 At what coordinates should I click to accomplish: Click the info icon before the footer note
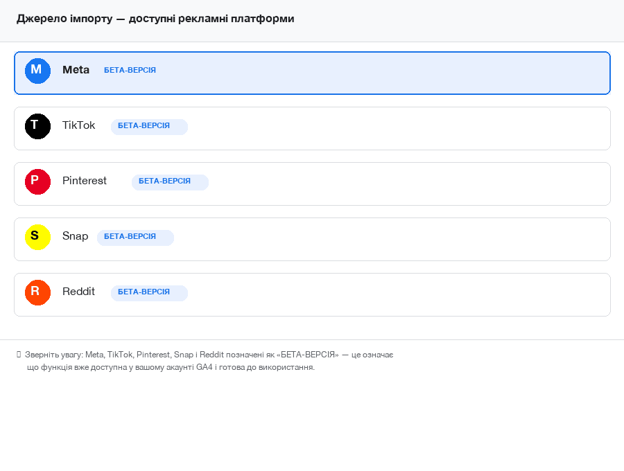(19, 354)
